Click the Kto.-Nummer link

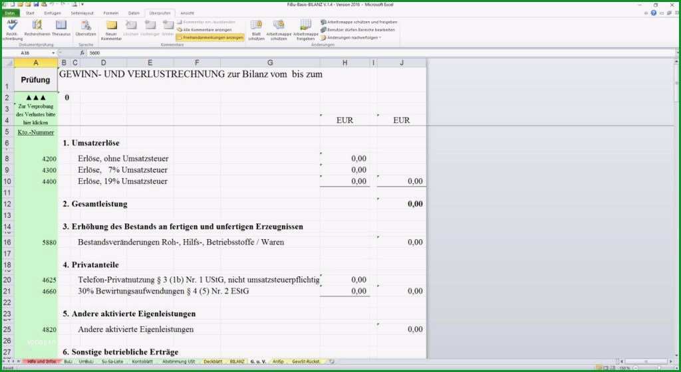tap(36, 132)
